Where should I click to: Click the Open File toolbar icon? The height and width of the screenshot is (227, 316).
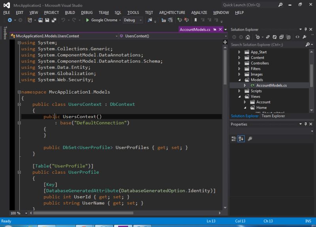(x=41, y=20)
